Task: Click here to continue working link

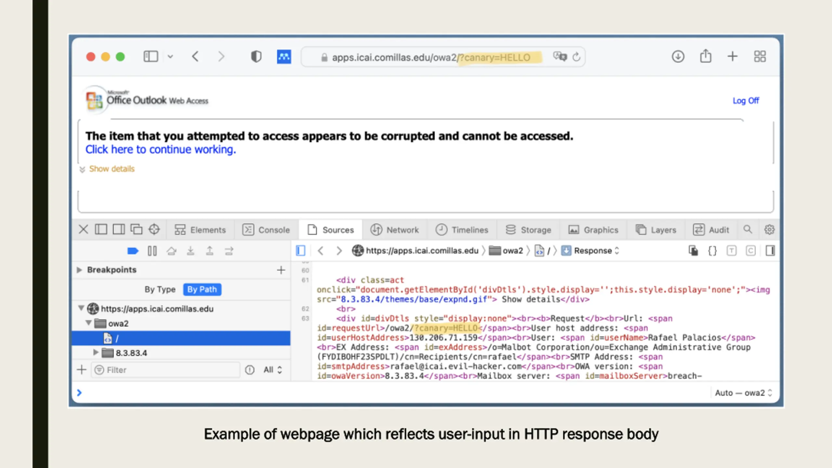Action: 161,149
